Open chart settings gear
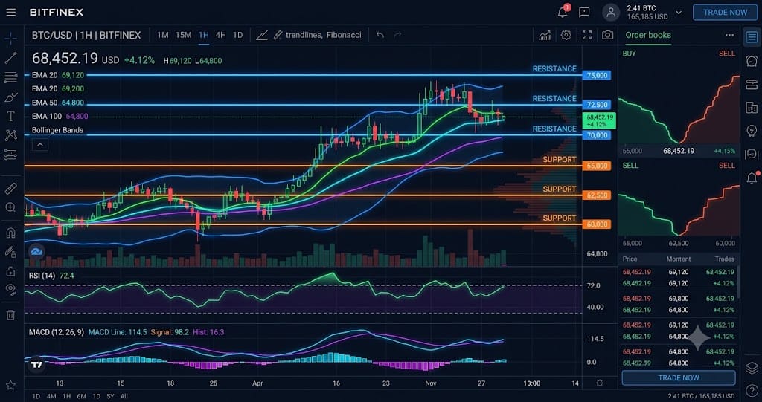Viewport: 762px width, 402px height. click(566, 35)
